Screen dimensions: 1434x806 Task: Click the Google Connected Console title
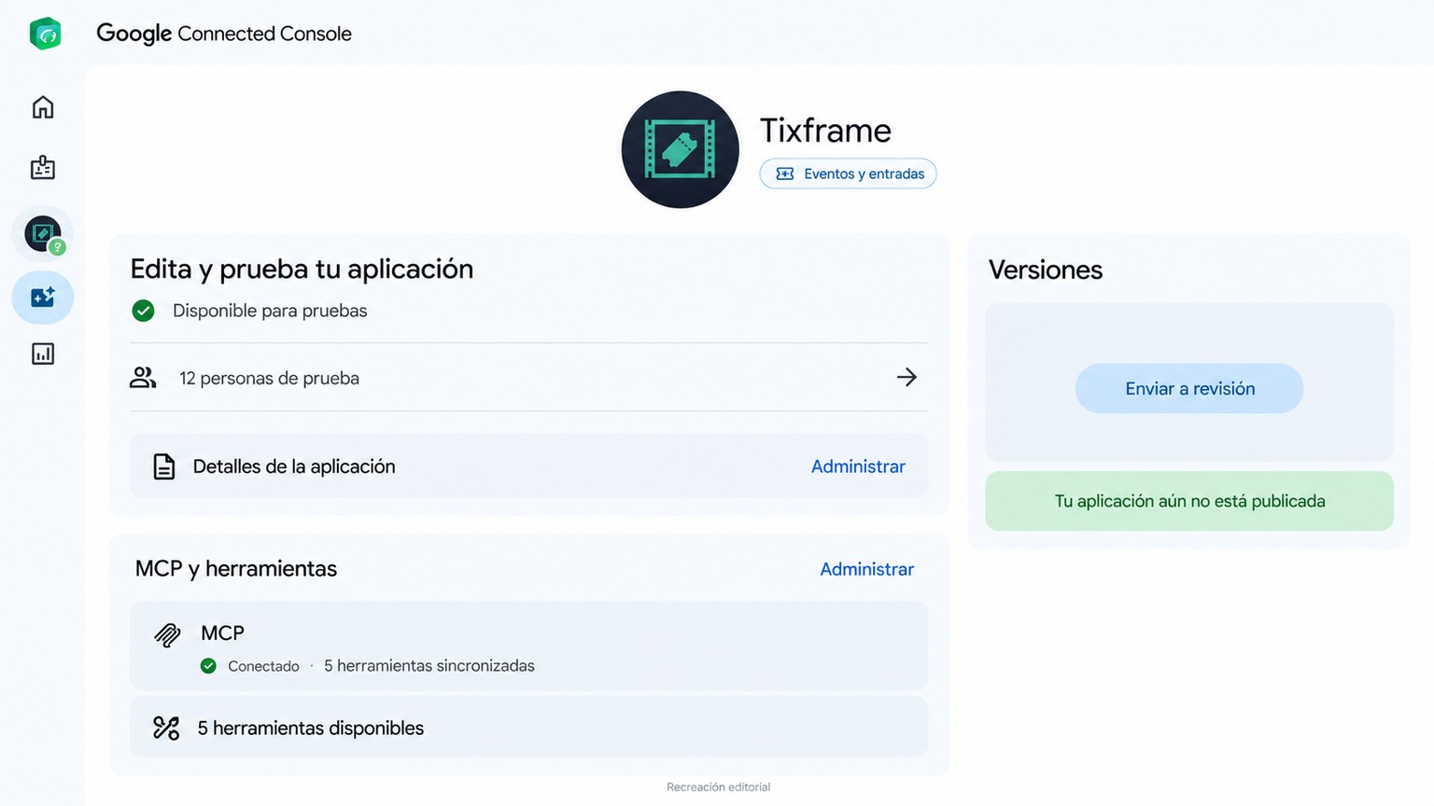(x=224, y=34)
